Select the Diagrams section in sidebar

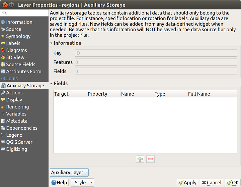coord(16,50)
